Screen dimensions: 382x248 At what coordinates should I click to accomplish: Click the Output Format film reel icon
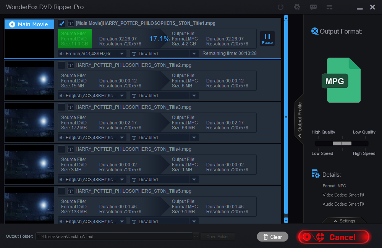[x=315, y=31]
